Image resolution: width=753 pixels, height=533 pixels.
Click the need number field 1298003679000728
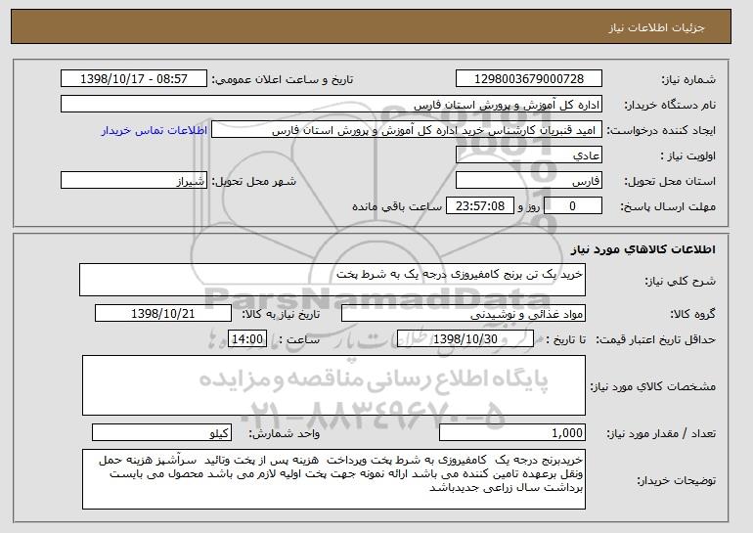pyautogui.click(x=529, y=79)
